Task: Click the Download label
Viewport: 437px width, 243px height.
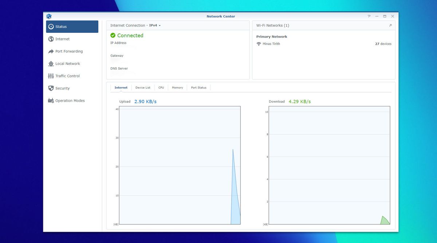Action: click(277, 102)
